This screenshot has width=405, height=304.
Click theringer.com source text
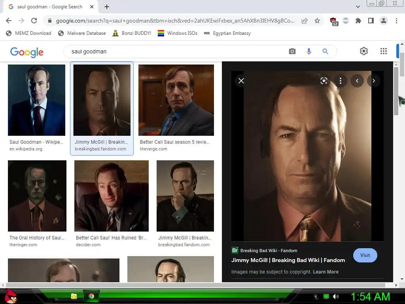coord(23,245)
